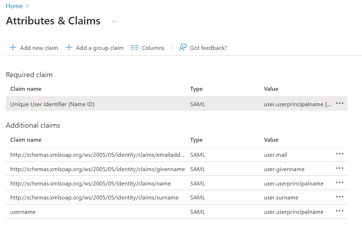Viewport: 362px width, 226px height.
Task: Click the ellipsis next to Attributes & Claims title
Action: click(114, 22)
